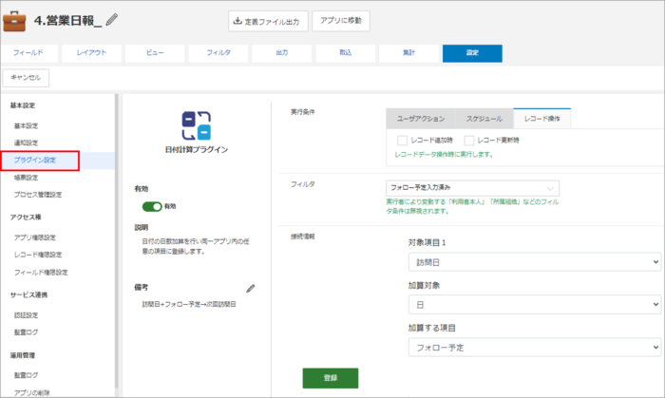
Task: Click the pencil icon beside app title
Action: tap(111, 20)
